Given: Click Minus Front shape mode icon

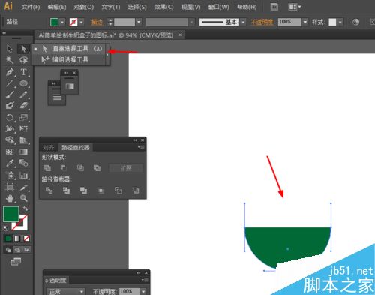Looking at the screenshot, I should [64, 168].
